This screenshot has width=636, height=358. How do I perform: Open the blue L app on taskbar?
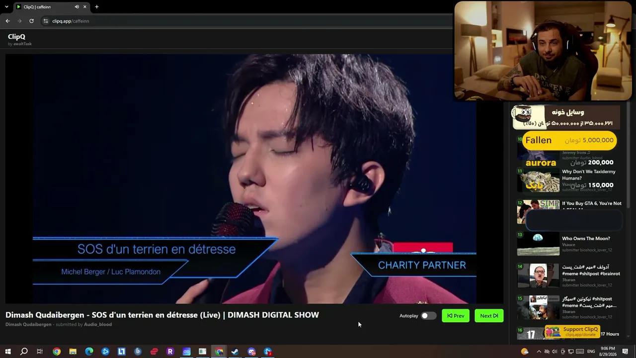(x=121, y=352)
